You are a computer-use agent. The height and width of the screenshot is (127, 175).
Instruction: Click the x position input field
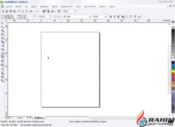10,16
